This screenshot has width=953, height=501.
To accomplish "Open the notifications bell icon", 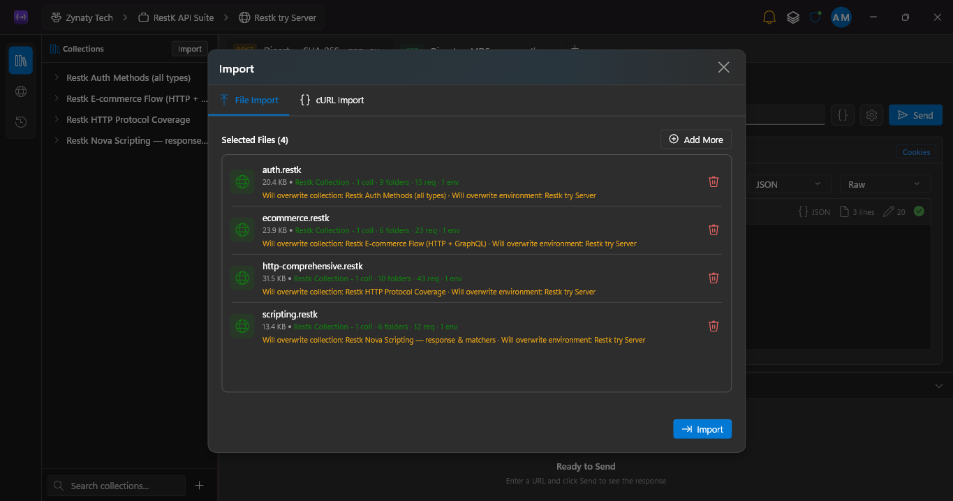I will tap(769, 17).
